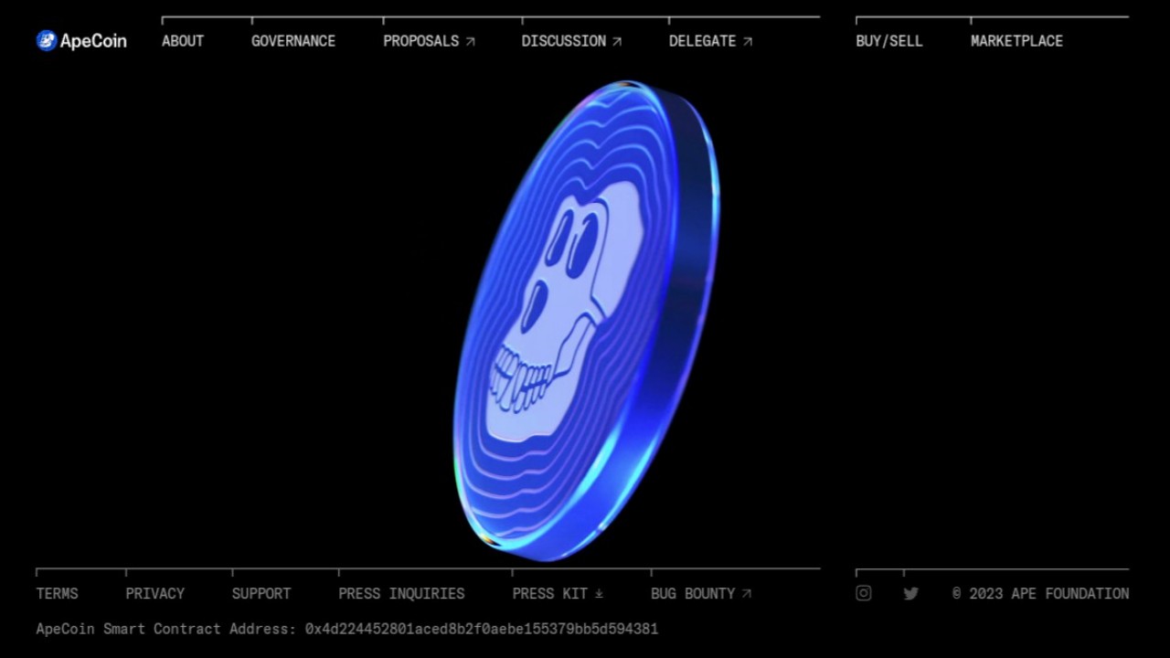Open the Governance menu item
1170x658 pixels.
click(293, 41)
